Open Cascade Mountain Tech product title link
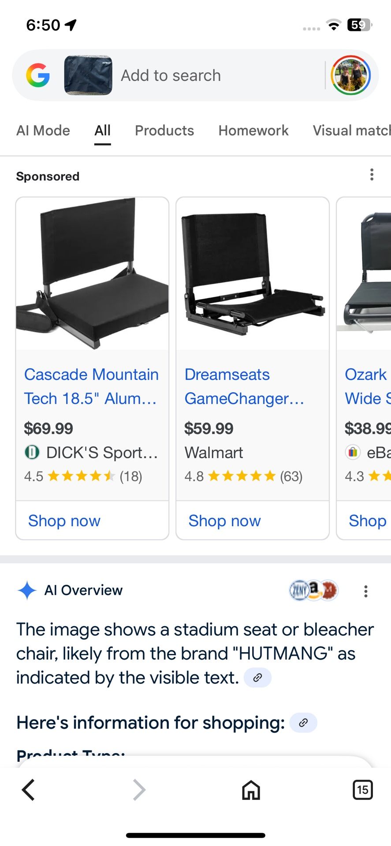Viewport: 391px width, 846px height. pos(91,386)
